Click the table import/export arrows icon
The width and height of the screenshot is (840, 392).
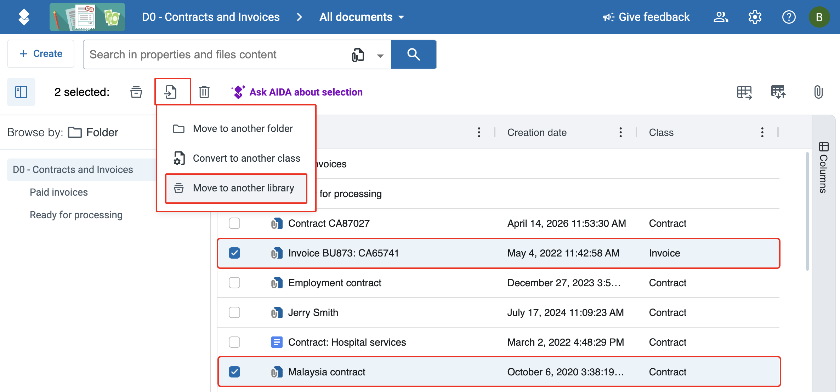778,92
